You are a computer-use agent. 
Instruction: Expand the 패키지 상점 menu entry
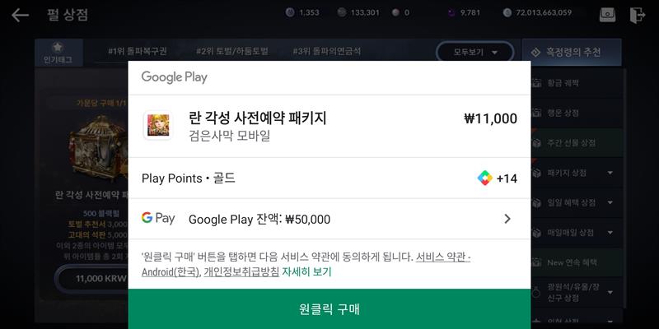(x=573, y=173)
